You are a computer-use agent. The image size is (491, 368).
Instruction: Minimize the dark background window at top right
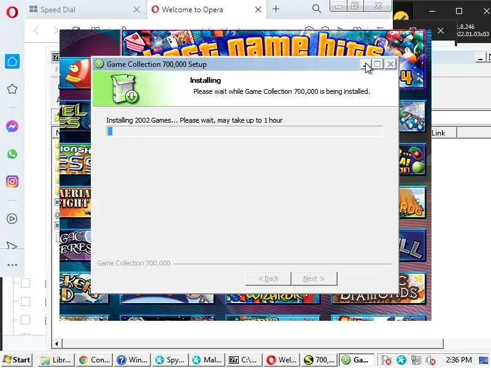coord(432,11)
